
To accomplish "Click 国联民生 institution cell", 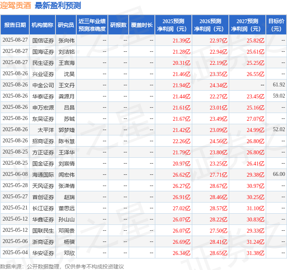I will (43, 231).
